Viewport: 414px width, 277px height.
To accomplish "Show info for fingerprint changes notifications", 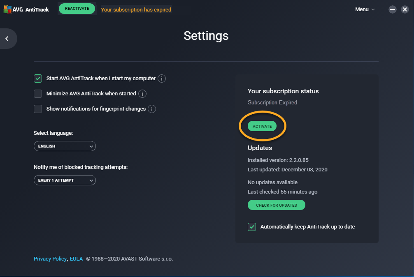I will pos(152,109).
